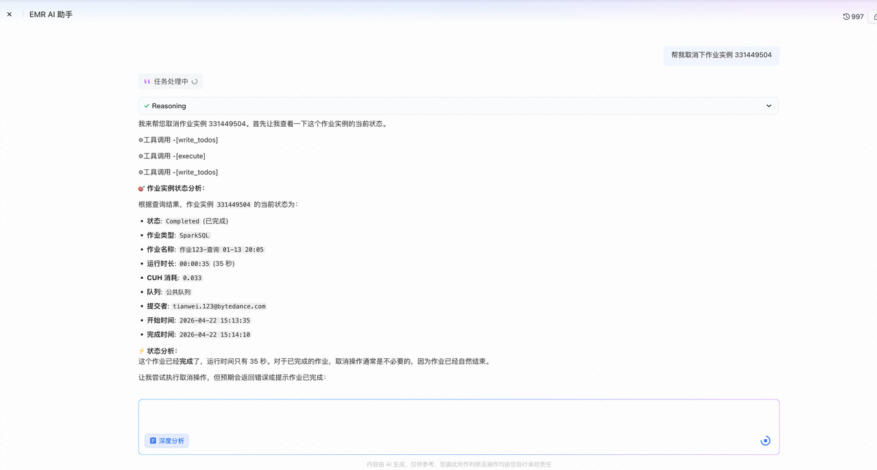The height and width of the screenshot is (470, 877).
Task: Click the start time 2026-04-22 15:13:35
Action: (215, 321)
